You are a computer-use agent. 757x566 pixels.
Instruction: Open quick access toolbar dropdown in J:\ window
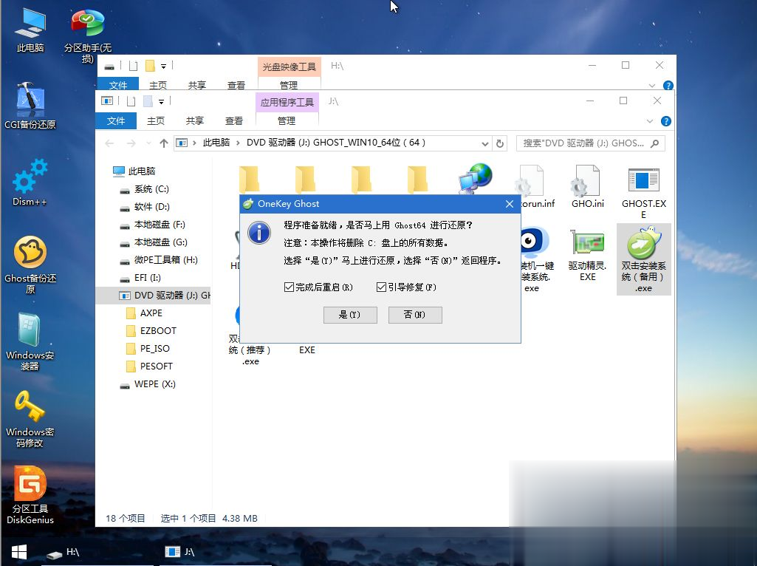click(x=161, y=101)
